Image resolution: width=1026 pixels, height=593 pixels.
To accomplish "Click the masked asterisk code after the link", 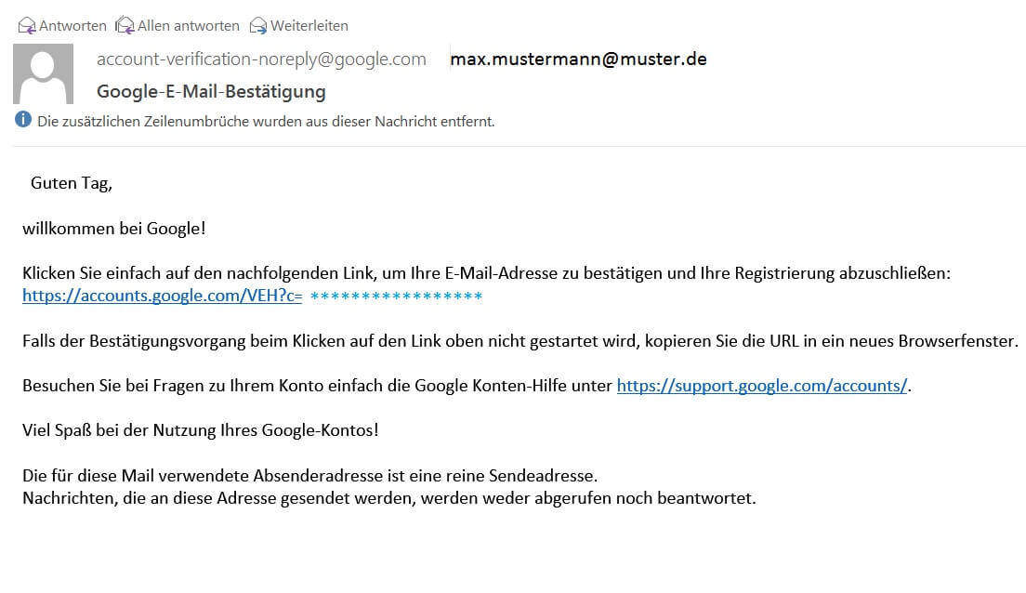I will (x=397, y=296).
